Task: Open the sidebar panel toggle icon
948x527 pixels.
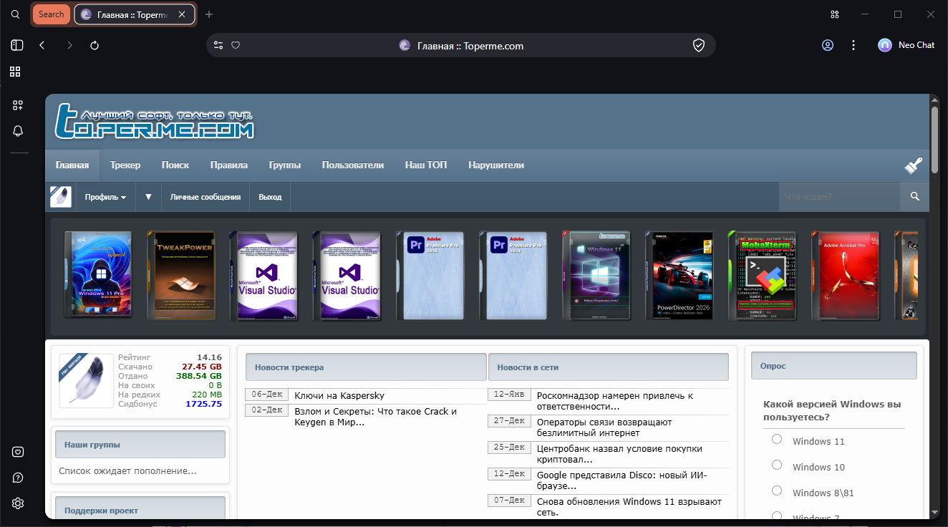Action: point(17,45)
